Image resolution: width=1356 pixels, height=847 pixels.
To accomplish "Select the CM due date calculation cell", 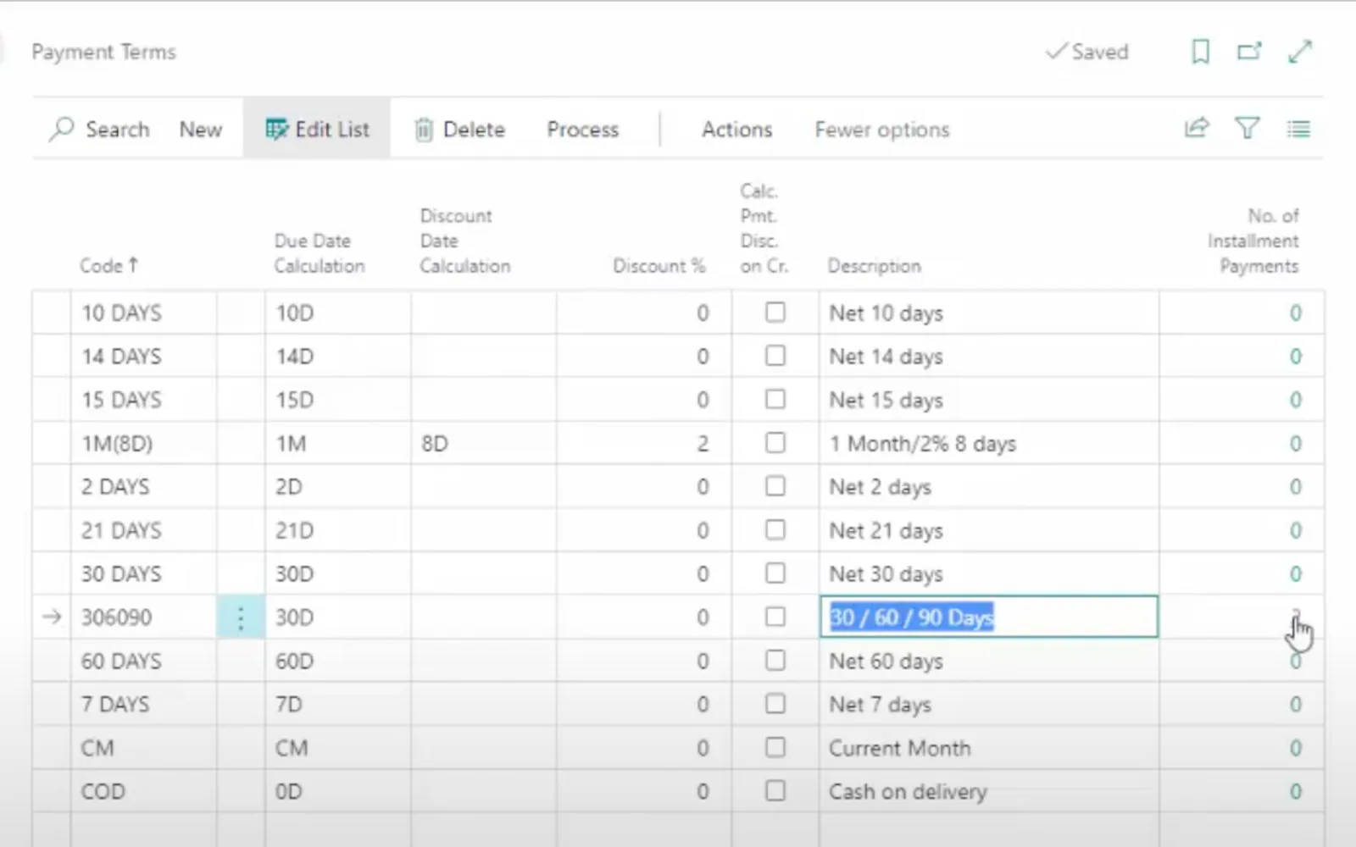I will tap(337, 749).
